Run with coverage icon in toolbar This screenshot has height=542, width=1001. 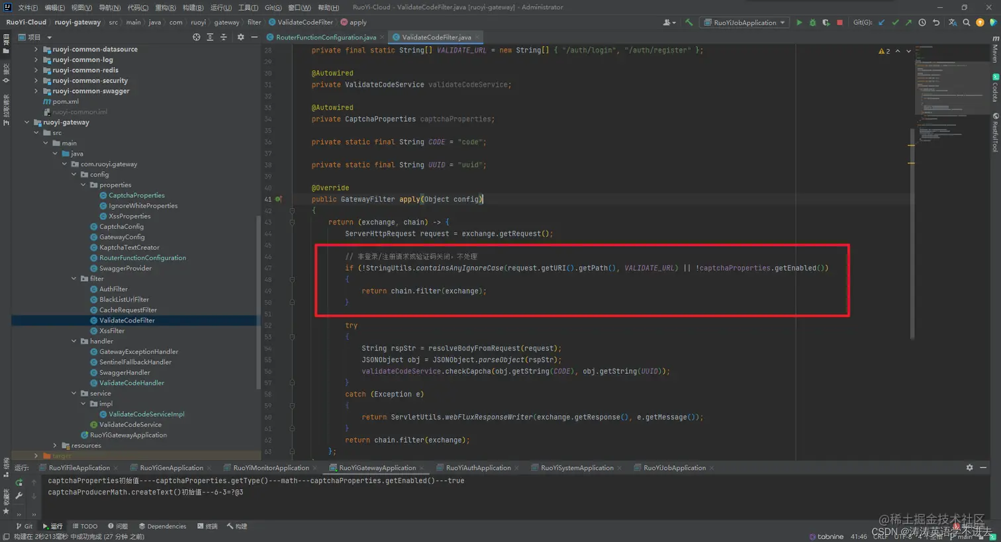coord(826,23)
